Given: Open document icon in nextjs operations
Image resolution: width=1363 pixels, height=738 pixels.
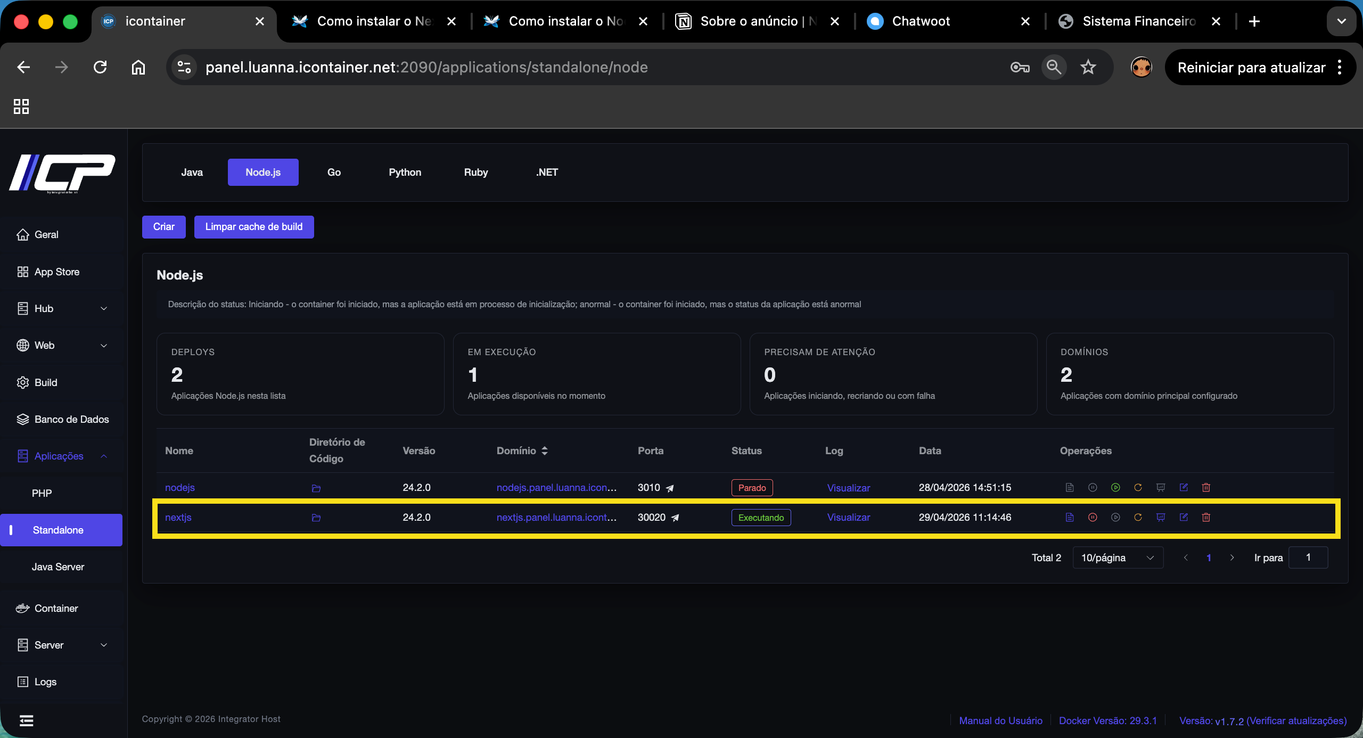Looking at the screenshot, I should [x=1070, y=517].
